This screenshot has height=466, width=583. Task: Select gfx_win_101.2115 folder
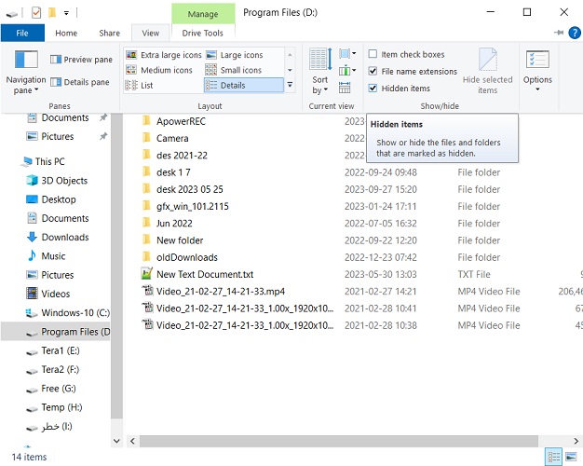[192, 207]
